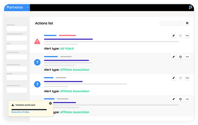Open the second alert's purple title link
Viewport: 198px width, 125px height.
coord(67,61)
